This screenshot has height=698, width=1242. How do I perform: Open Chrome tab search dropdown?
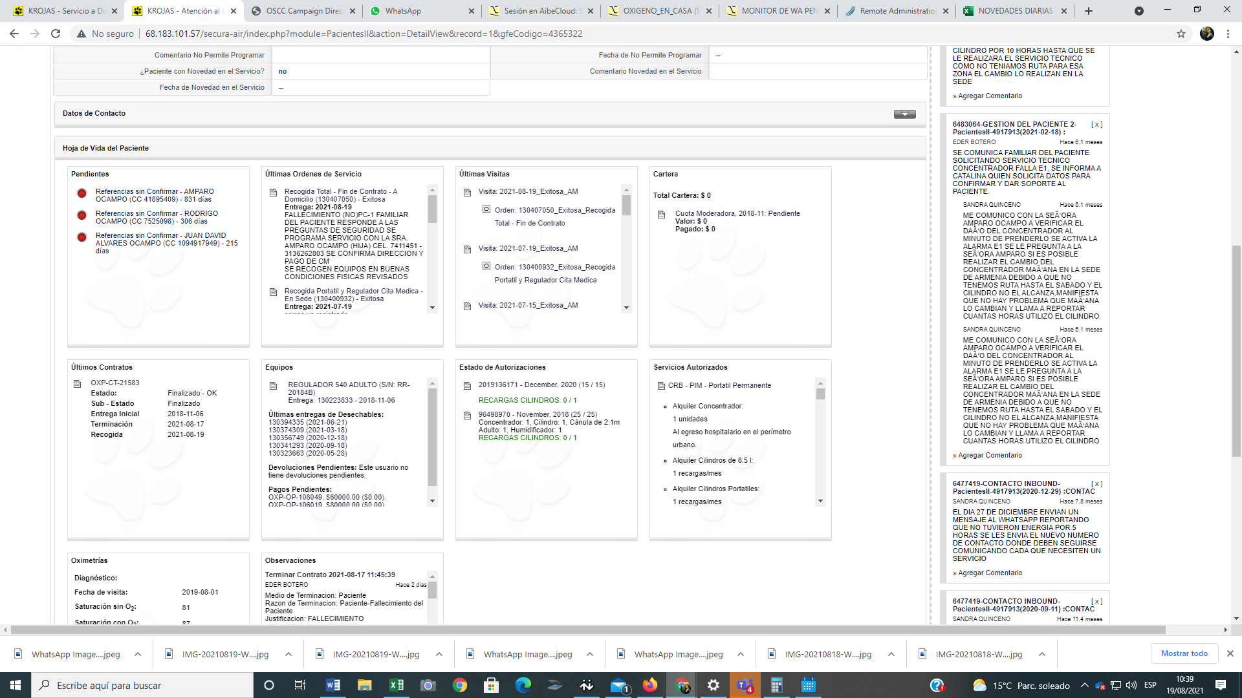pyautogui.click(x=1139, y=11)
